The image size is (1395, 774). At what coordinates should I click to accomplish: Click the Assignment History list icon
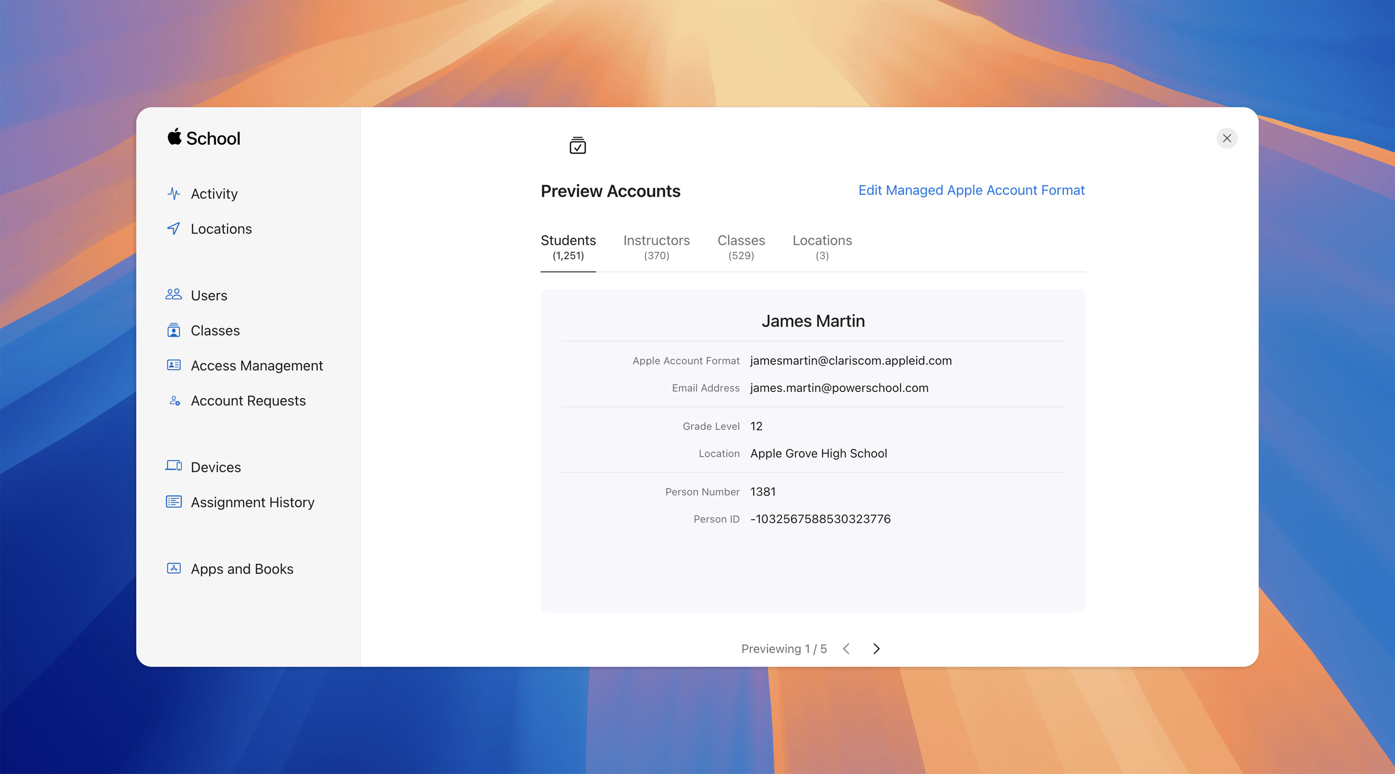(173, 502)
